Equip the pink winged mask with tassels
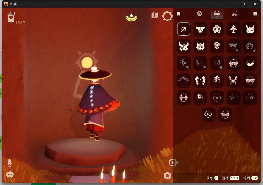The image size is (263, 185). point(233,80)
